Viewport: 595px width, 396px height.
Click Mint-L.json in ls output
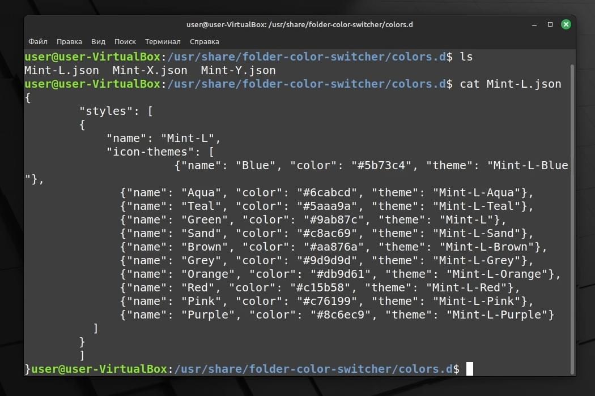click(61, 71)
